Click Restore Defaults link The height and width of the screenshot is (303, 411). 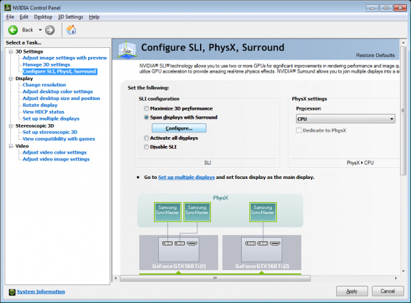point(375,56)
